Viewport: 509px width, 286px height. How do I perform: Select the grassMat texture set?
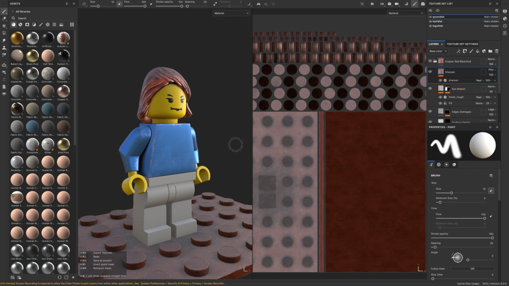point(464,17)
